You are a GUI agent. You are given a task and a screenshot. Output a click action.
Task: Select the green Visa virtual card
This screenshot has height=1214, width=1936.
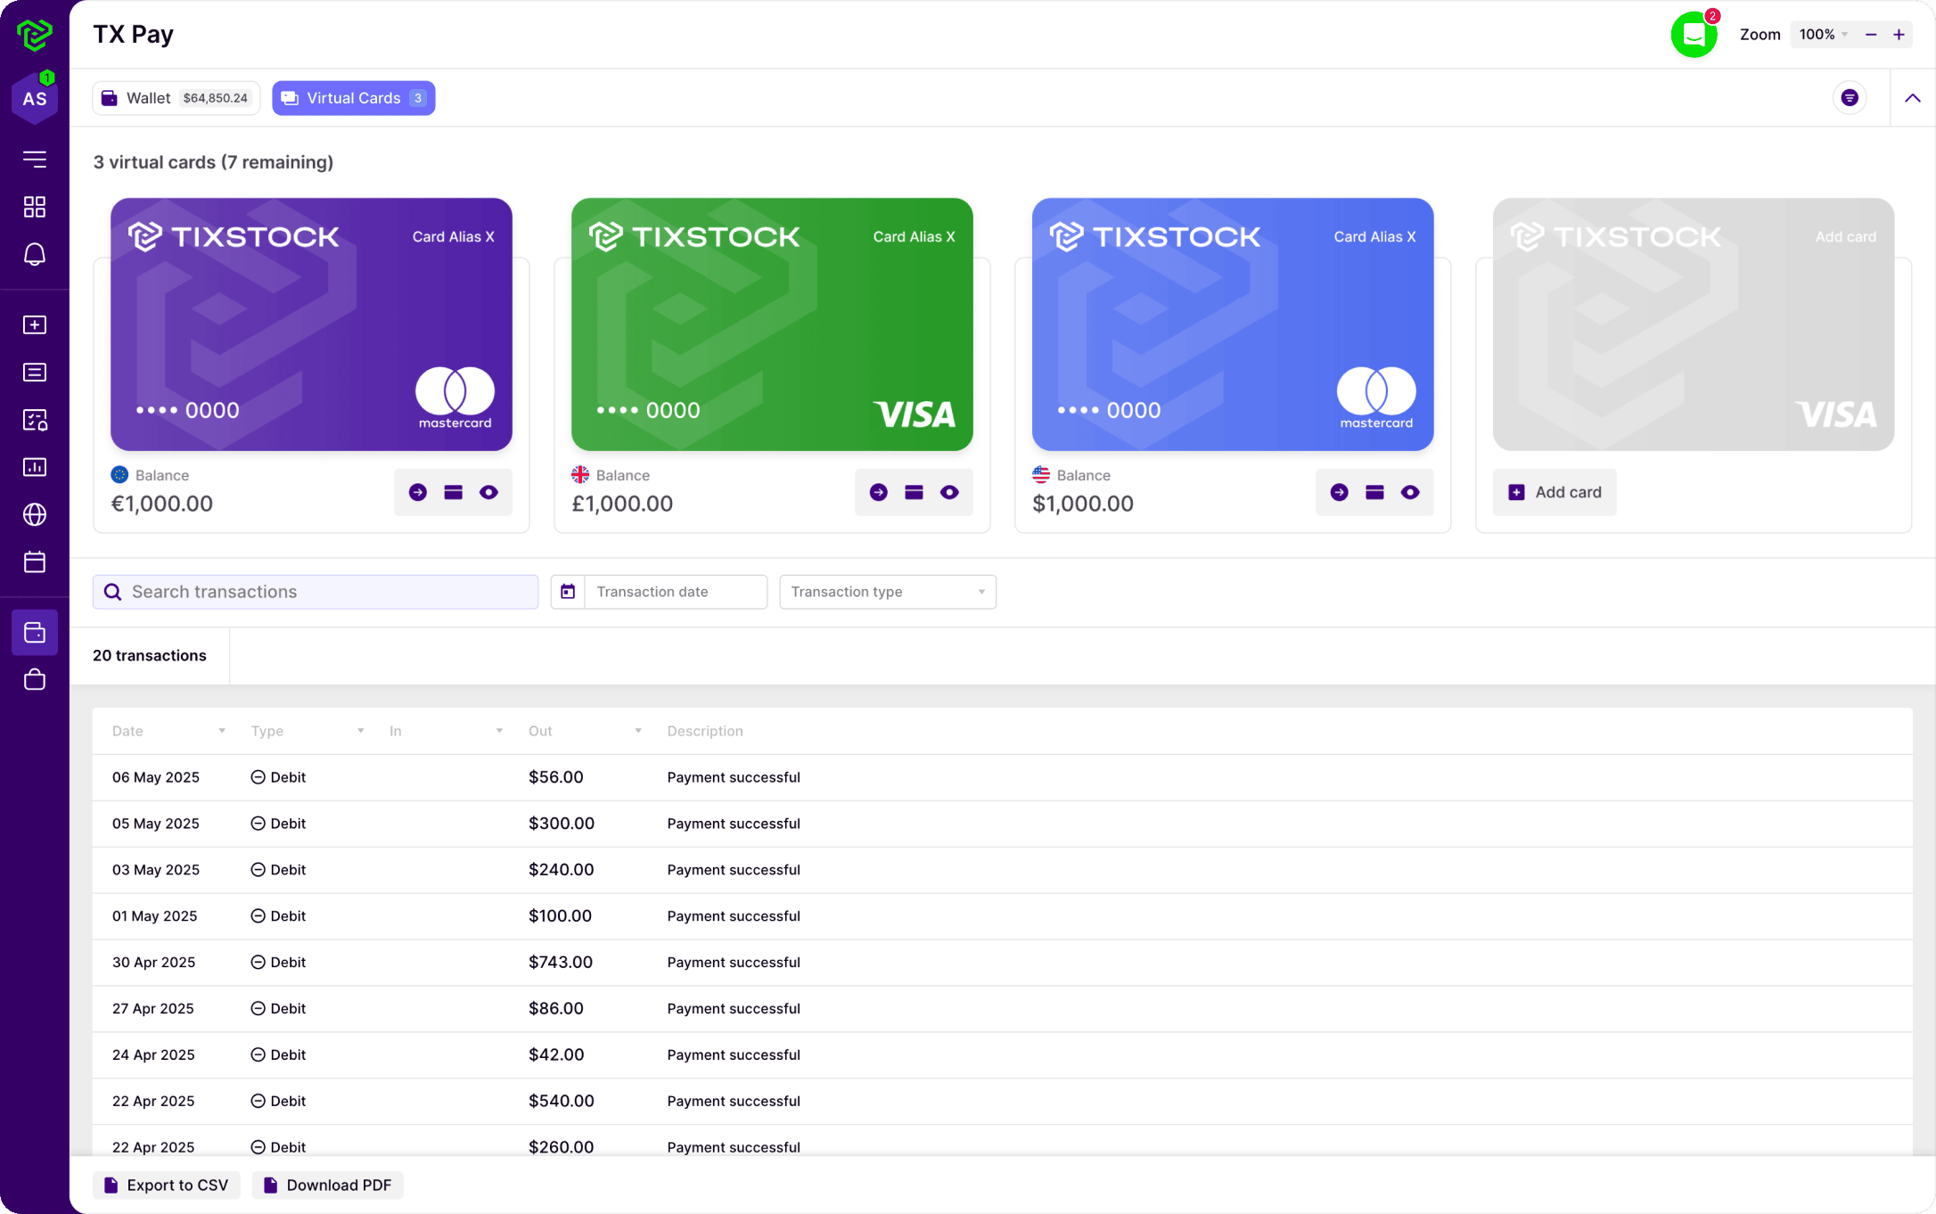[772, 324]
